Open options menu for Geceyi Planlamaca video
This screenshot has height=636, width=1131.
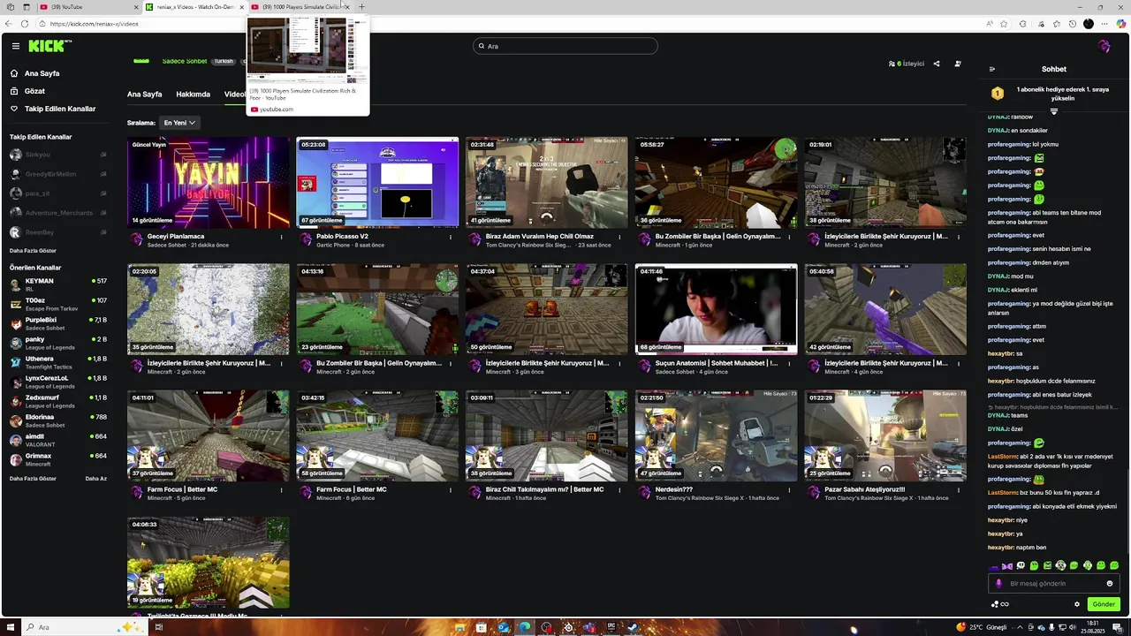(x=282, y=237)
